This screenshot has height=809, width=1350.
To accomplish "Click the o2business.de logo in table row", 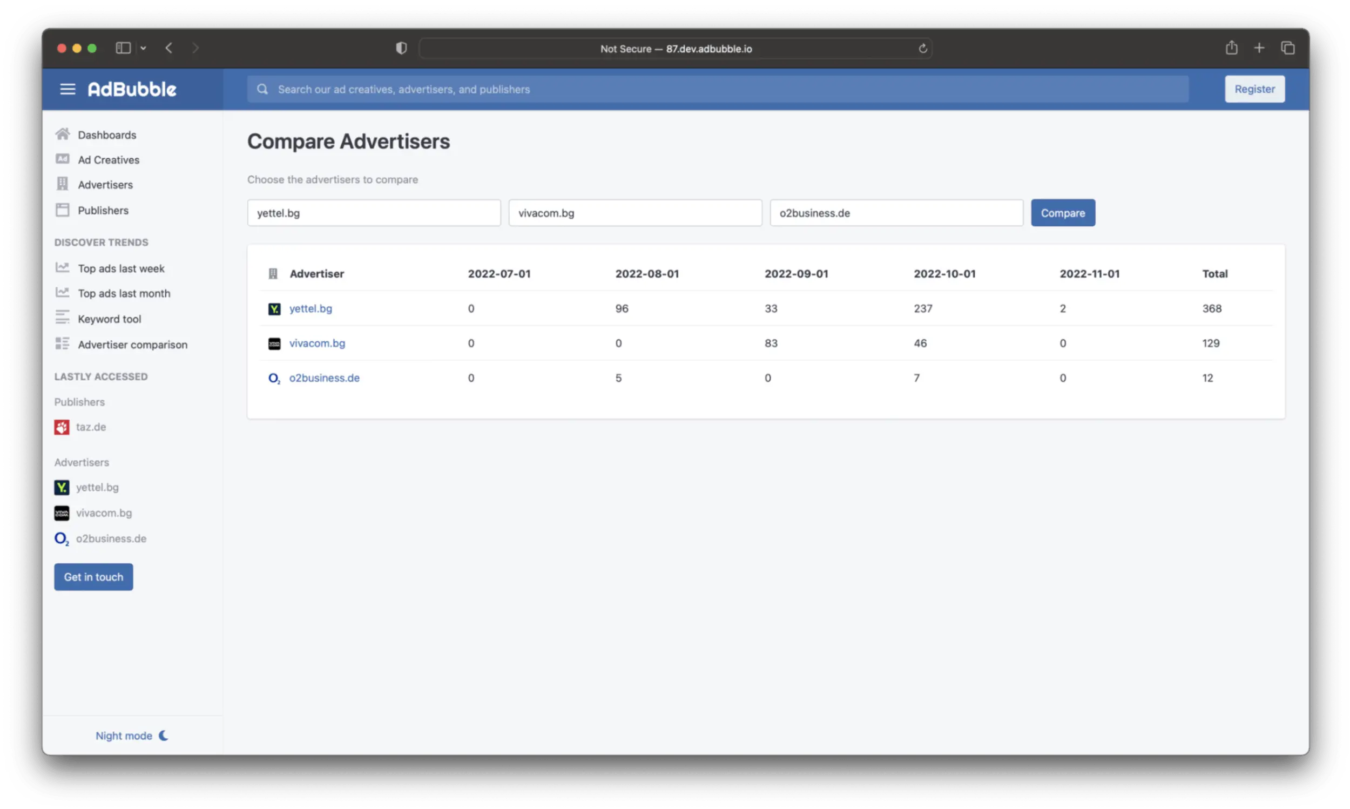I will 274,378.
